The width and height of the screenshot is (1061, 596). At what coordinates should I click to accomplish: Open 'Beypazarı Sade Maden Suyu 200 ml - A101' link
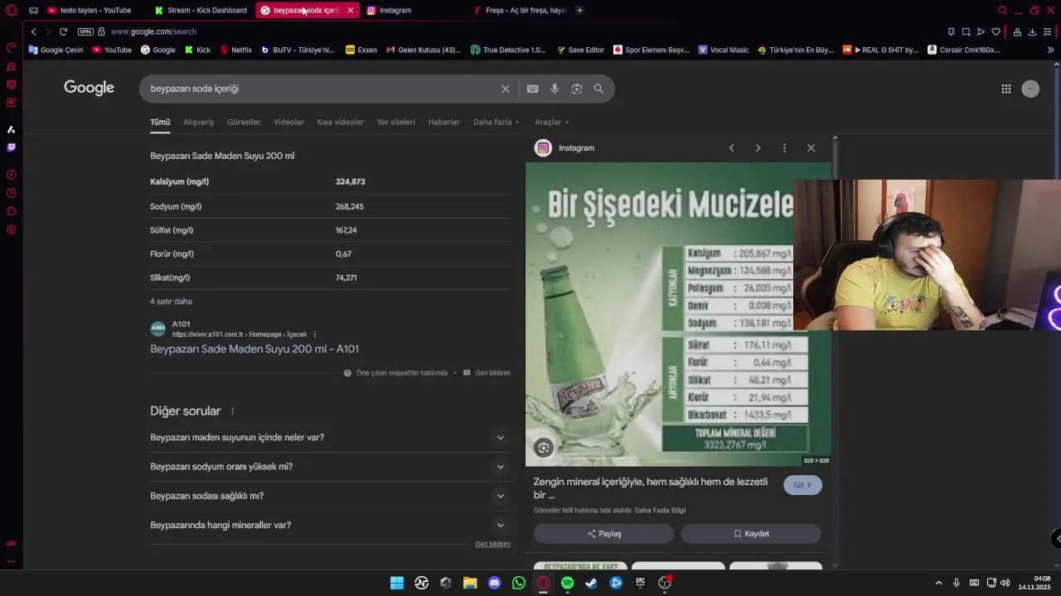tap(254, 349)
